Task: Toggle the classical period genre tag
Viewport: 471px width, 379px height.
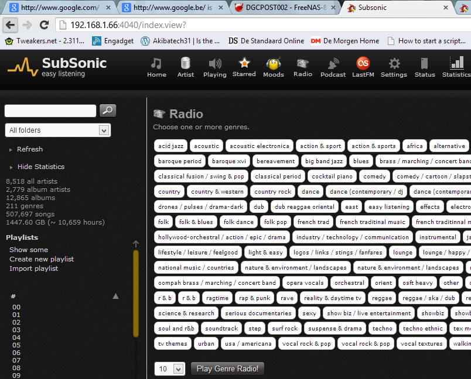Action: [278, 177]
